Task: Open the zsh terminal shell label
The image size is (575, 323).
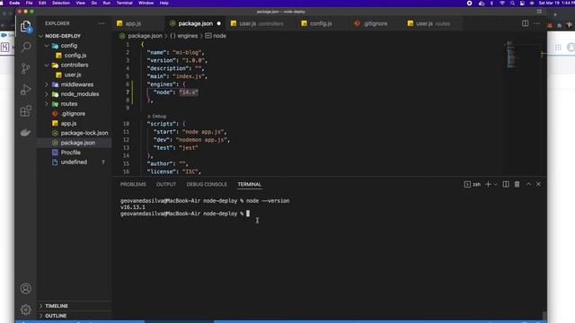Action: pyautogui.click(x=473, y=184)
